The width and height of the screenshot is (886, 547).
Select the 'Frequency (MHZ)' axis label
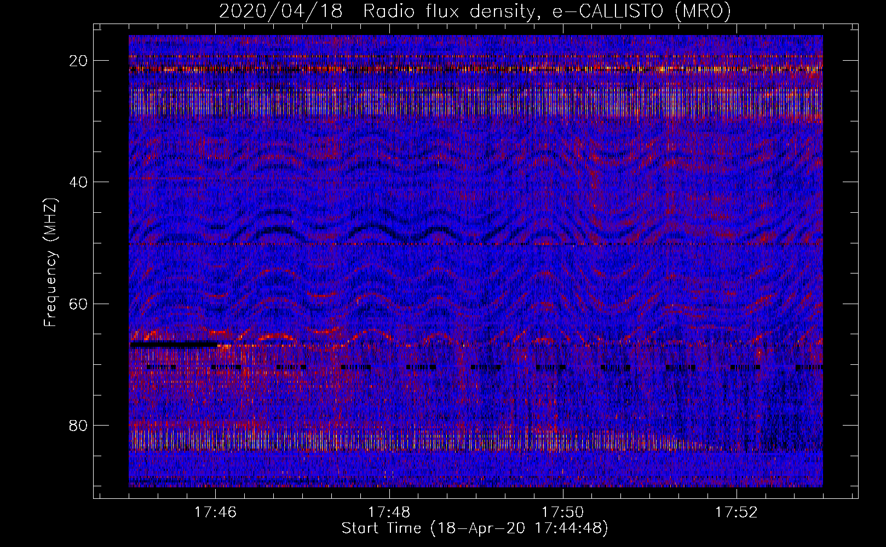50,263
